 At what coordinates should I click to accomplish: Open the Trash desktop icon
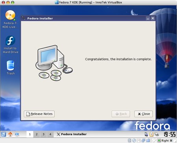tap(11, 67)
